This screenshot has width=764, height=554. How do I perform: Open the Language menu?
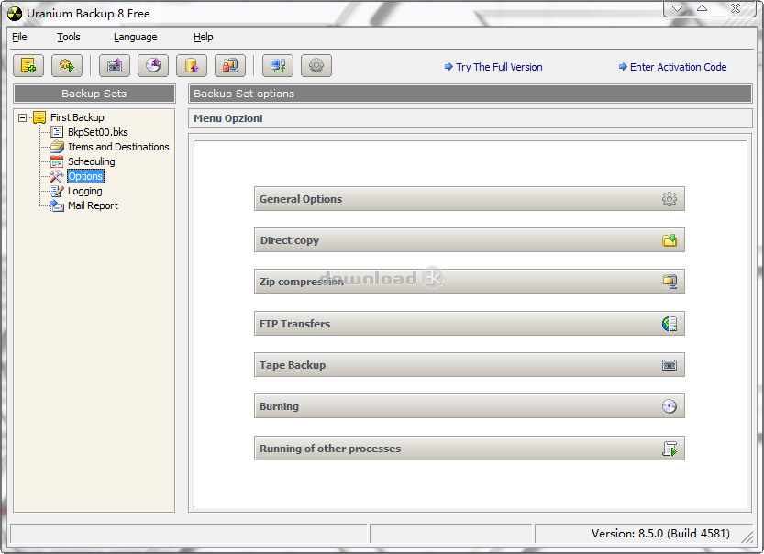pos(136,37)
